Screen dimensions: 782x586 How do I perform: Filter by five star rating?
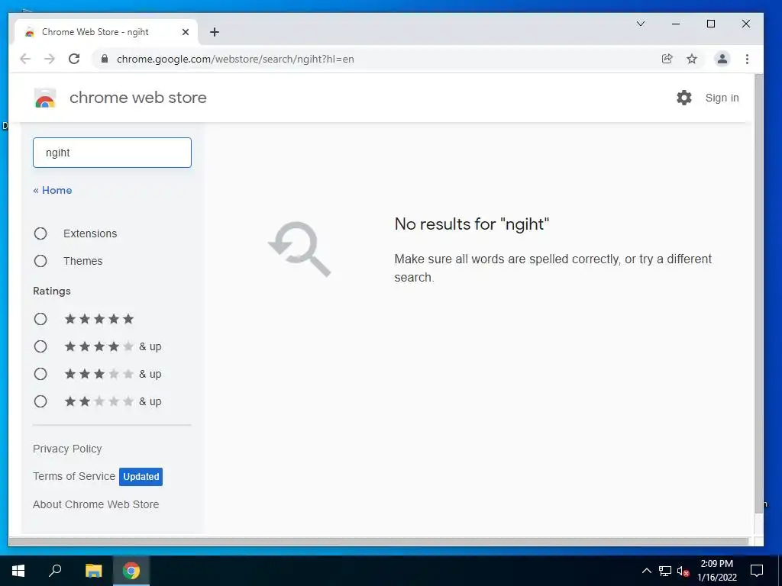(40, 319)
